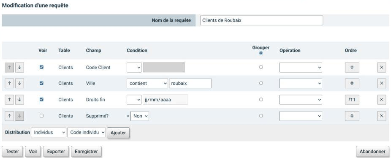The height and width of the screenshot is (158, 391).
Task: Click the Tester button
Action: coord(12,152)
